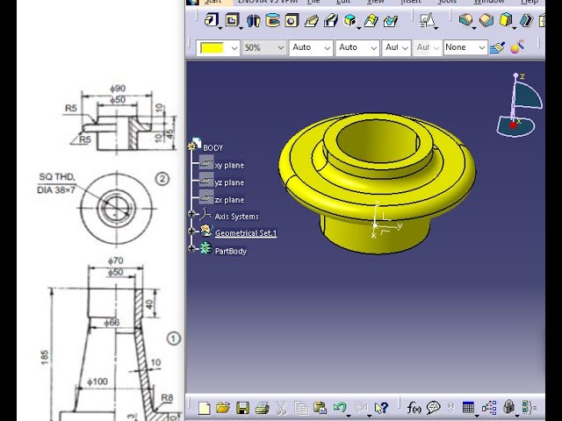Open the Start menu
Viewport: 562px width, 421px height.
coord(213,2)
